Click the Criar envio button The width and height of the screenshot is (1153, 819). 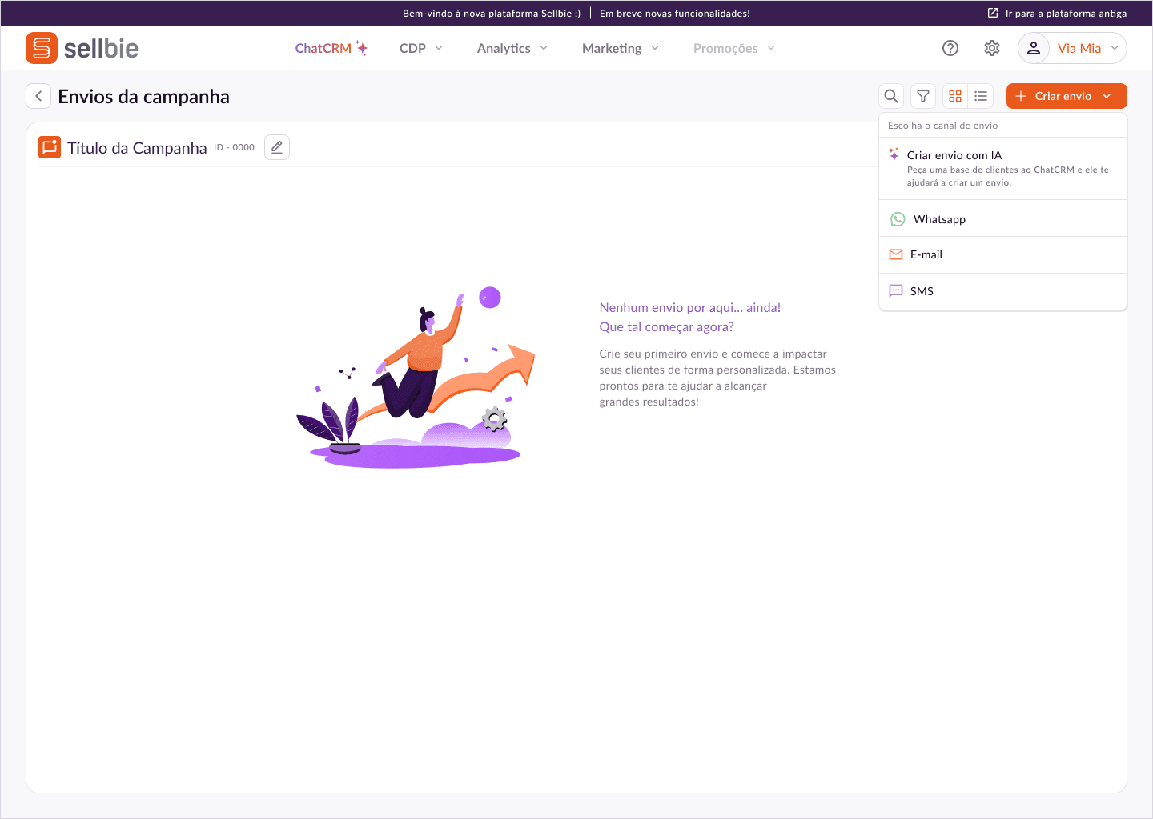[x=1067, y=96]
